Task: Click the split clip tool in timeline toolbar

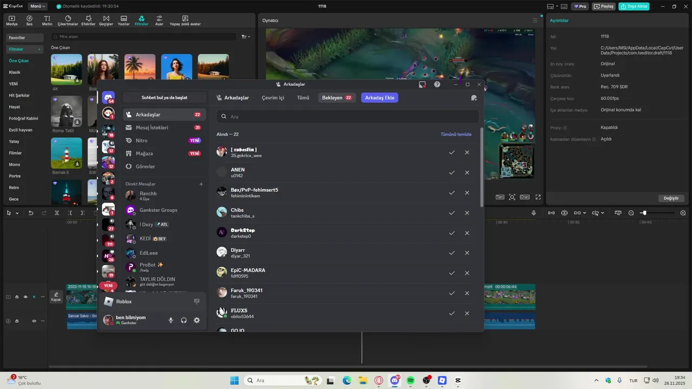Action: (x=57, y=213)
